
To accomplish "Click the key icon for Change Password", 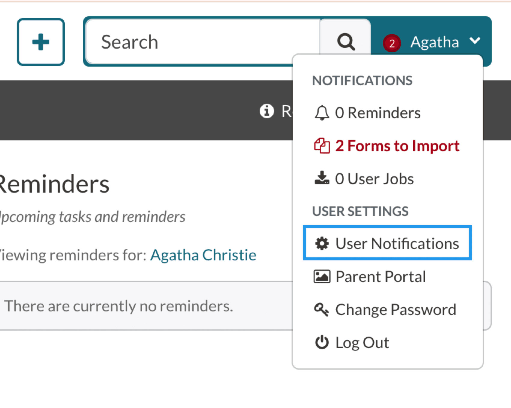I will (x=322, y=310).
